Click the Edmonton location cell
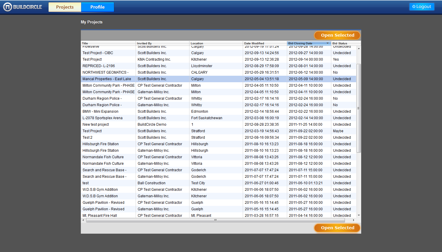Image resolution: width=442 pixels, height=252 pixels. [x=216, y=112]
